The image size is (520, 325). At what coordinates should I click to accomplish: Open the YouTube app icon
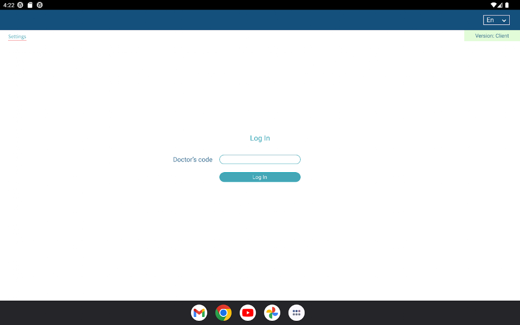(248, 313)
